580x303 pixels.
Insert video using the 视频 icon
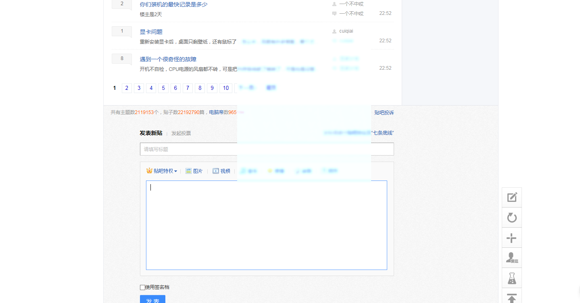(x=216, y=171)
